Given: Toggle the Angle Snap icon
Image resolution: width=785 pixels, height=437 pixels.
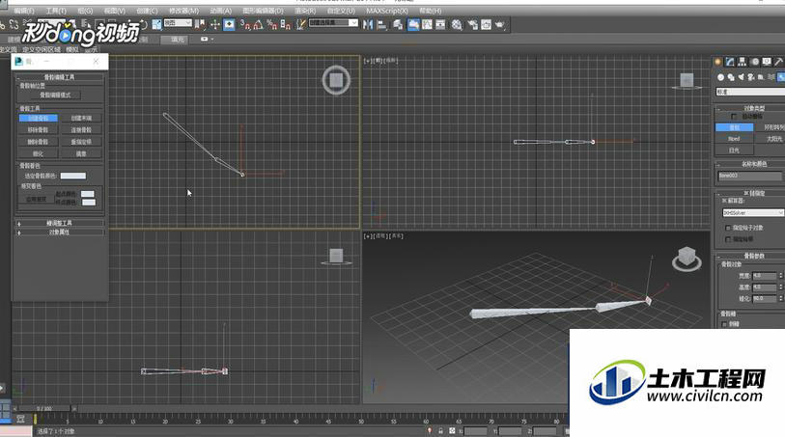Looking at the screenshot, I should [x=259, y=24].
